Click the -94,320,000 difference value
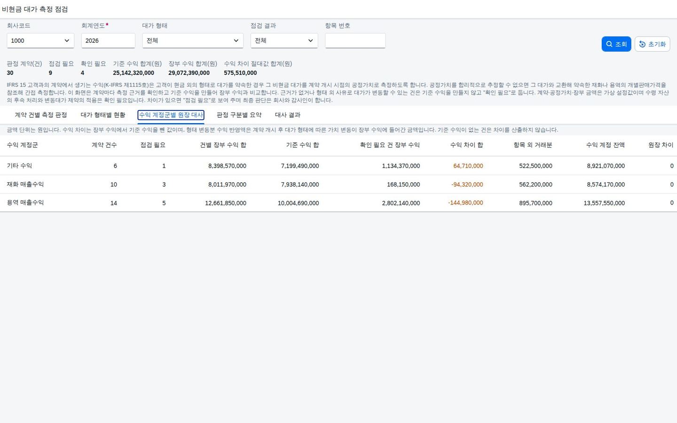Viewport: 677px width, 423px height. 467,185
